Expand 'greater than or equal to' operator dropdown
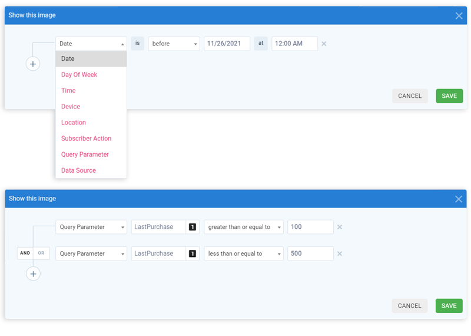Image resolution: width=471 pixels, height=336 pixels. click(x=243, y=227)
